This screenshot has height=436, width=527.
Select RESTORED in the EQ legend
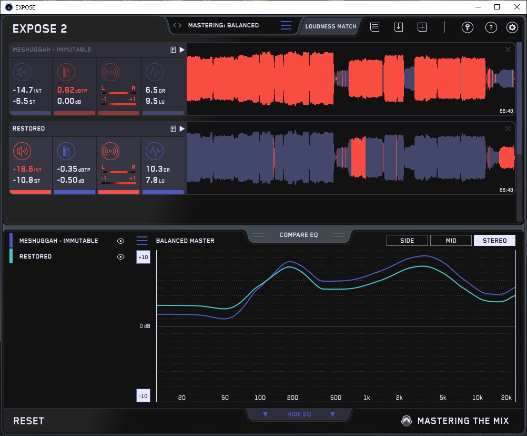36,256
